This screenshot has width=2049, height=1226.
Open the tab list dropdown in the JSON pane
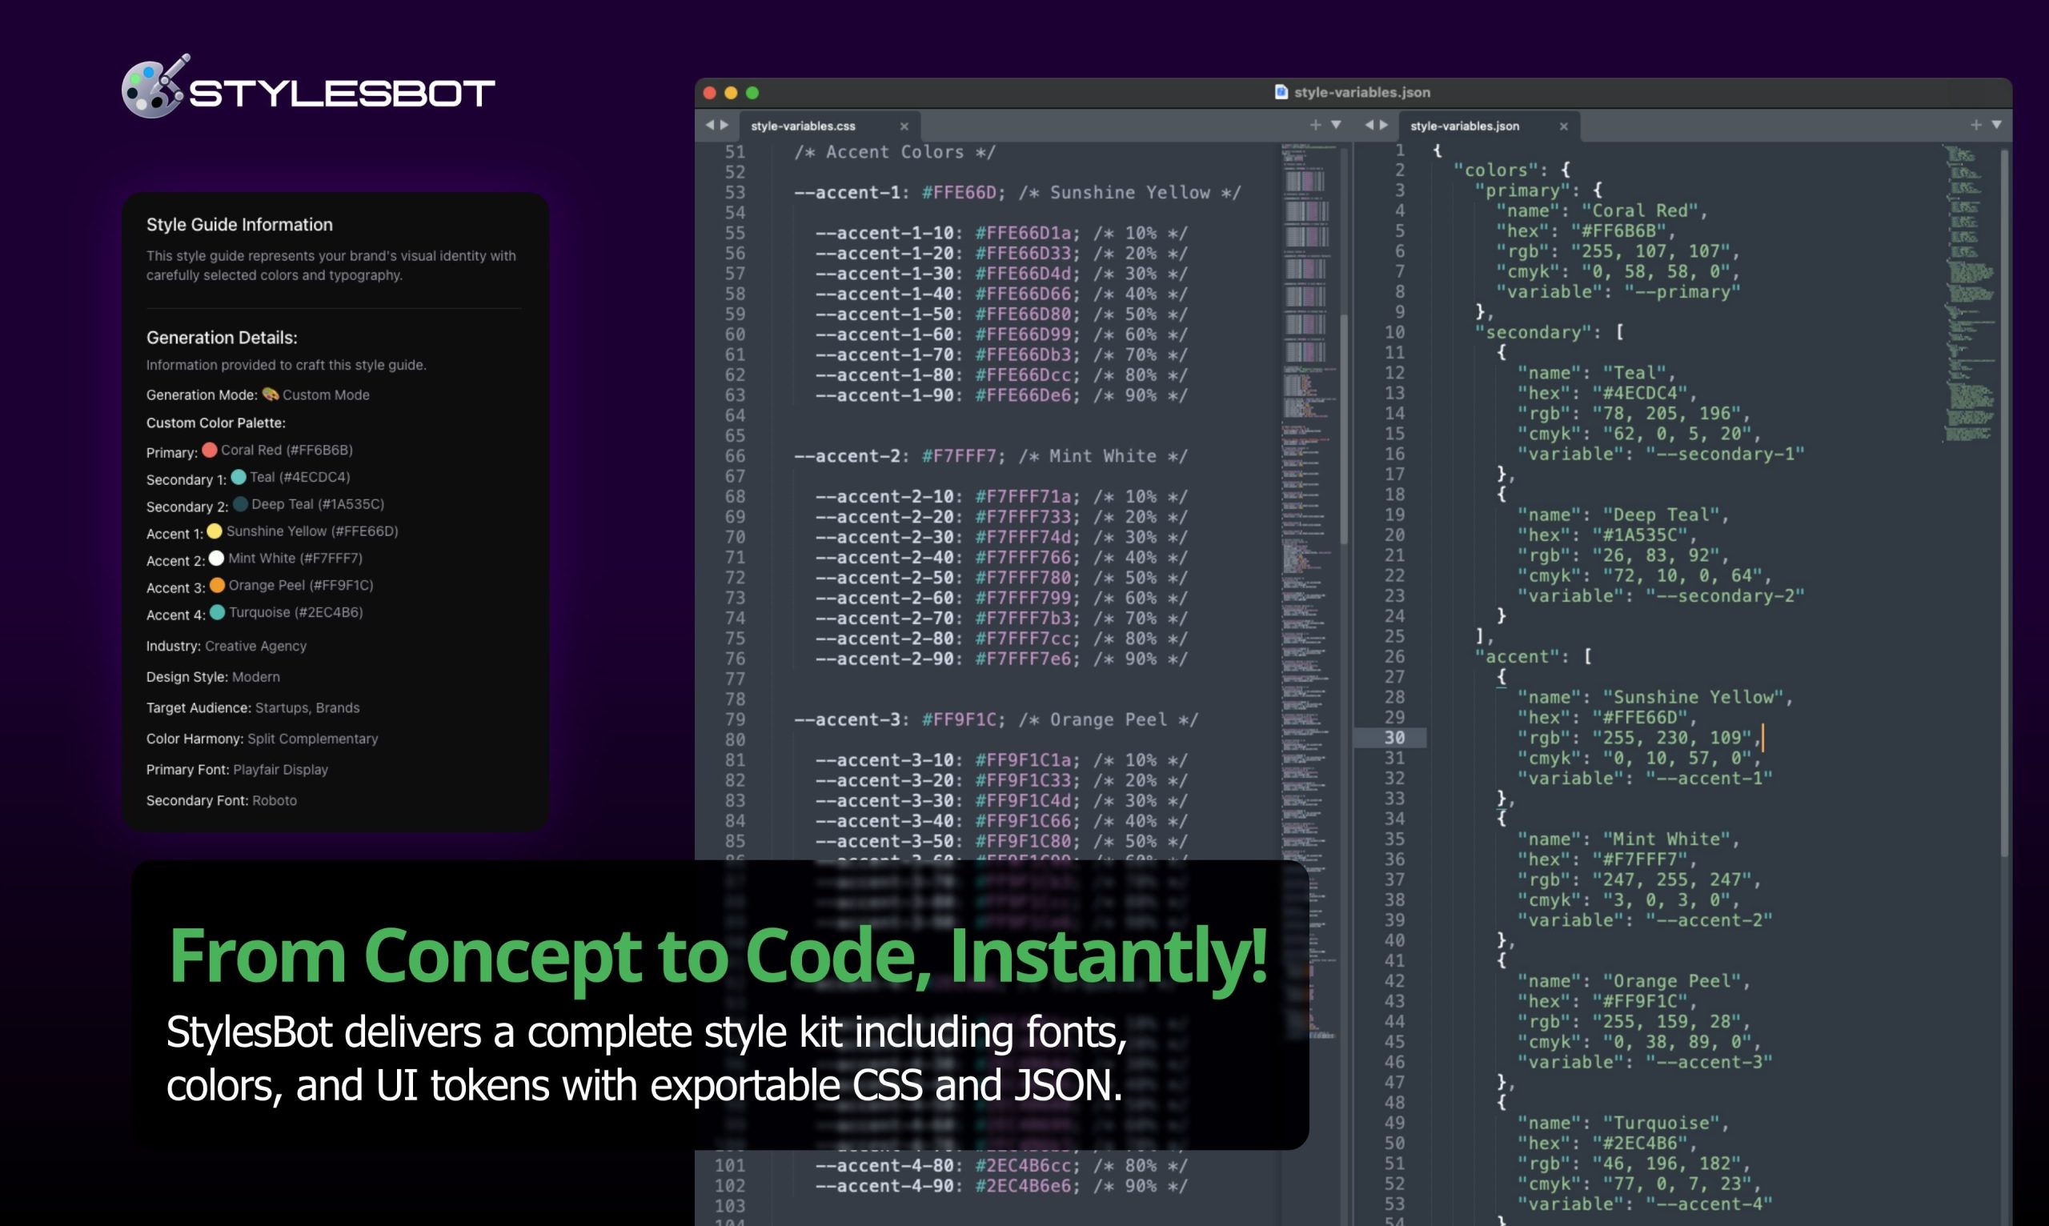click(x=1996, y=125)
